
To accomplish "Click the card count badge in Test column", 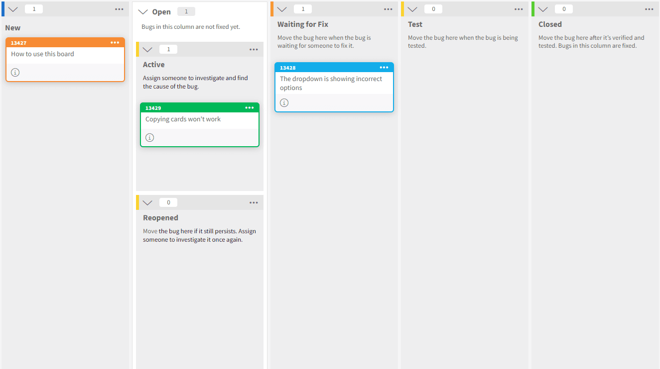I will click(433, 9).
